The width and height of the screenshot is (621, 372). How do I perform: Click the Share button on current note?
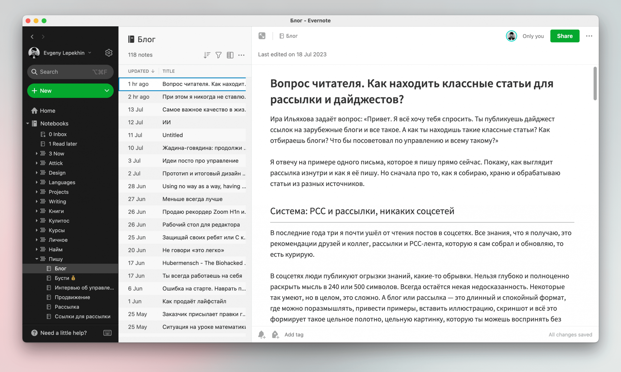(563, 36)
